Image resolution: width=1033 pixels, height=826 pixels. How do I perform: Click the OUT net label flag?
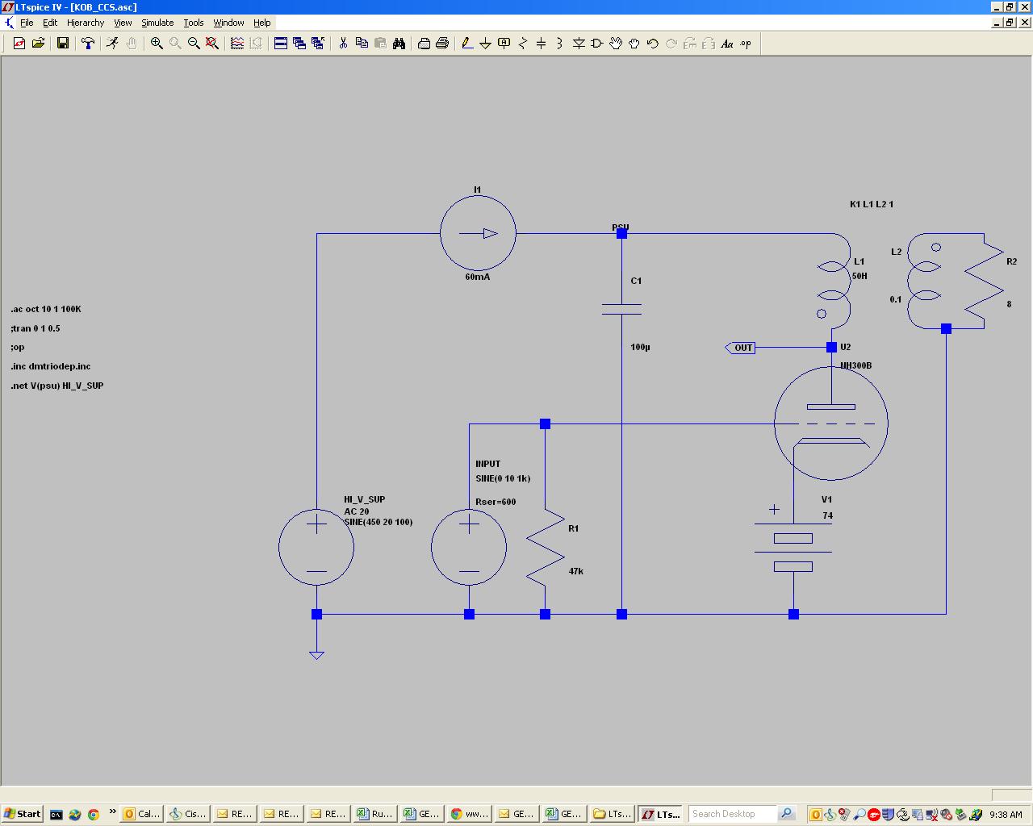coord(741,348)
